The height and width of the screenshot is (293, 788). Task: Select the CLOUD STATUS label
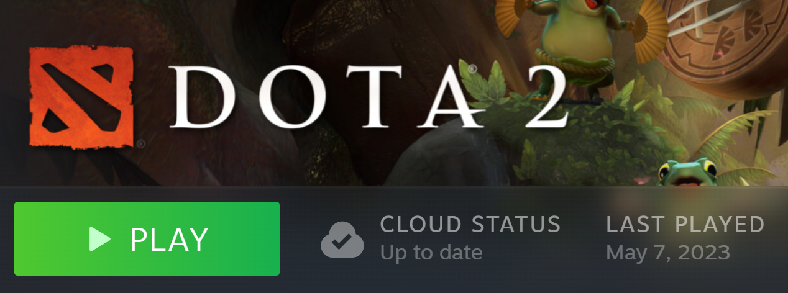470,224
